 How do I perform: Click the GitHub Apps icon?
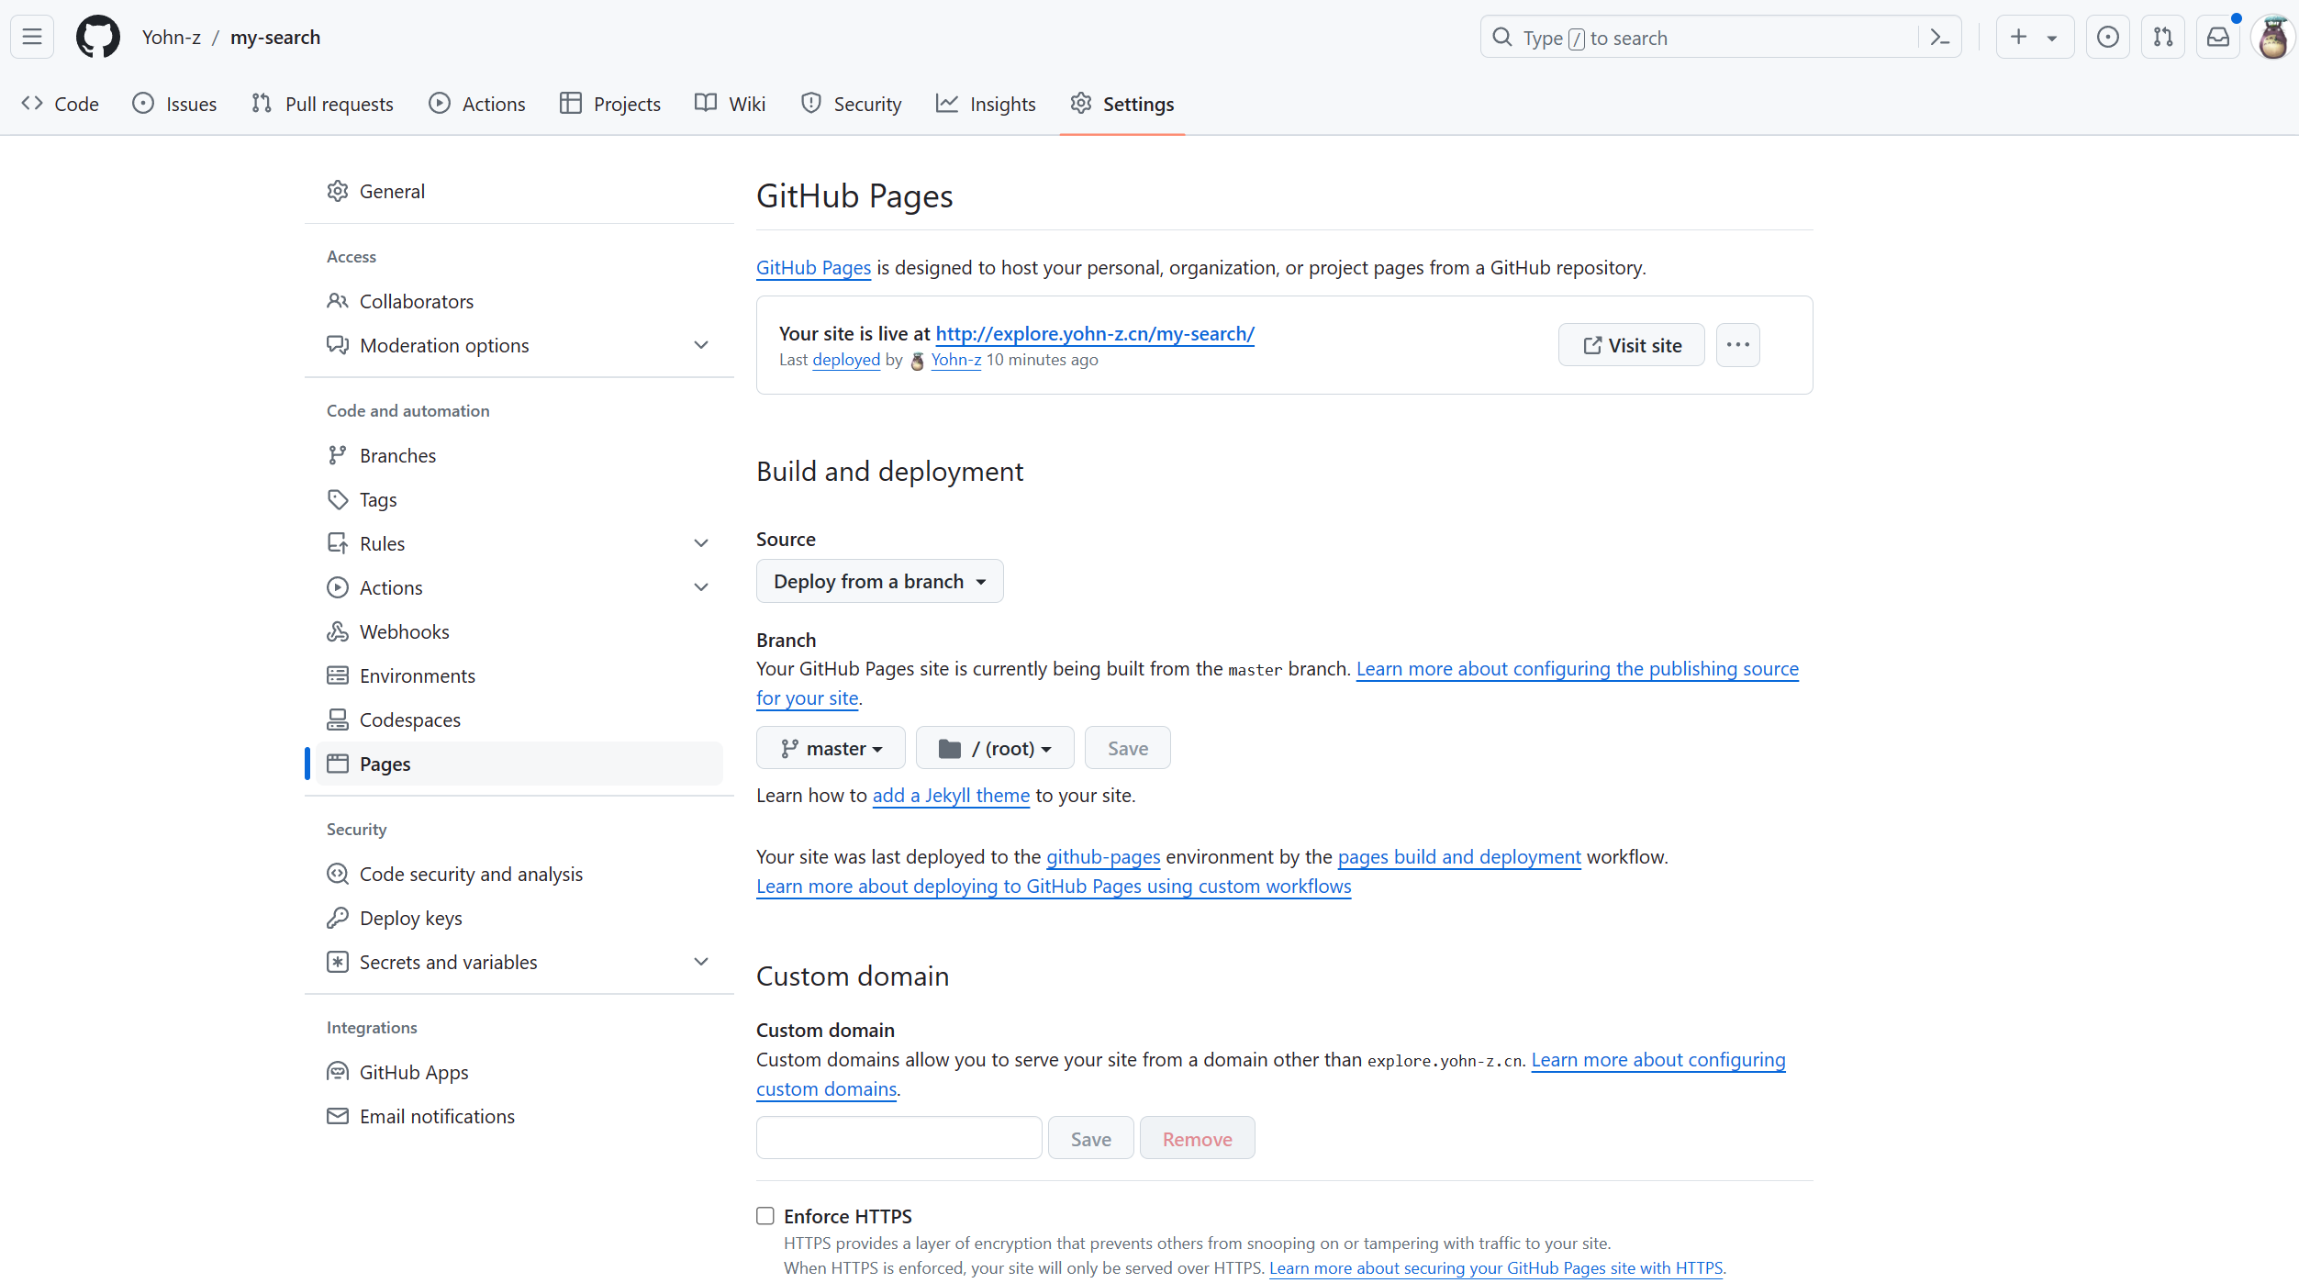338,1072
